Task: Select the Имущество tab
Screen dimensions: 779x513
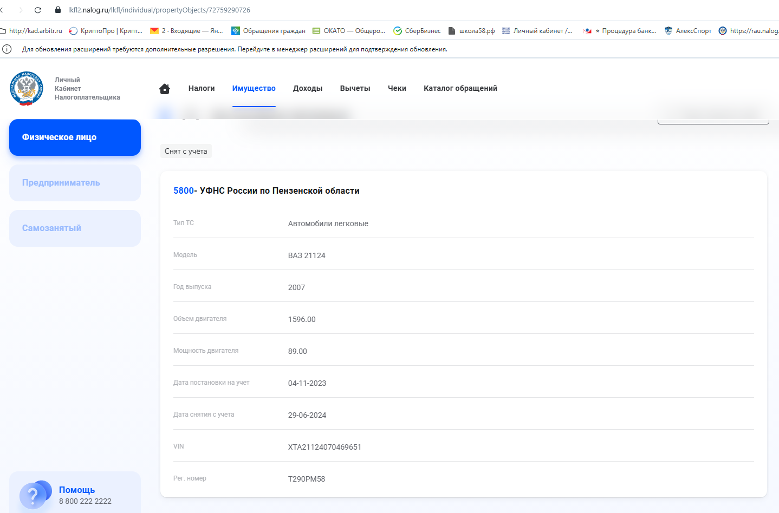Action: point(254,88)
